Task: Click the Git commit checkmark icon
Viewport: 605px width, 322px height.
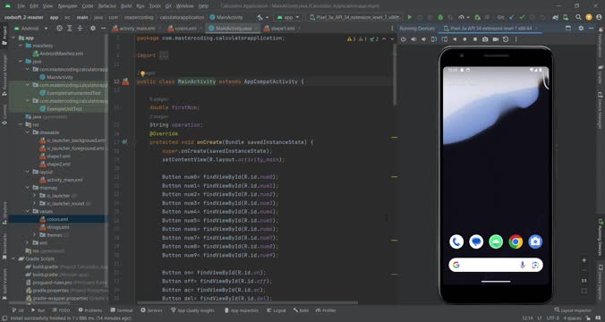Action: (x=522, y=17)
